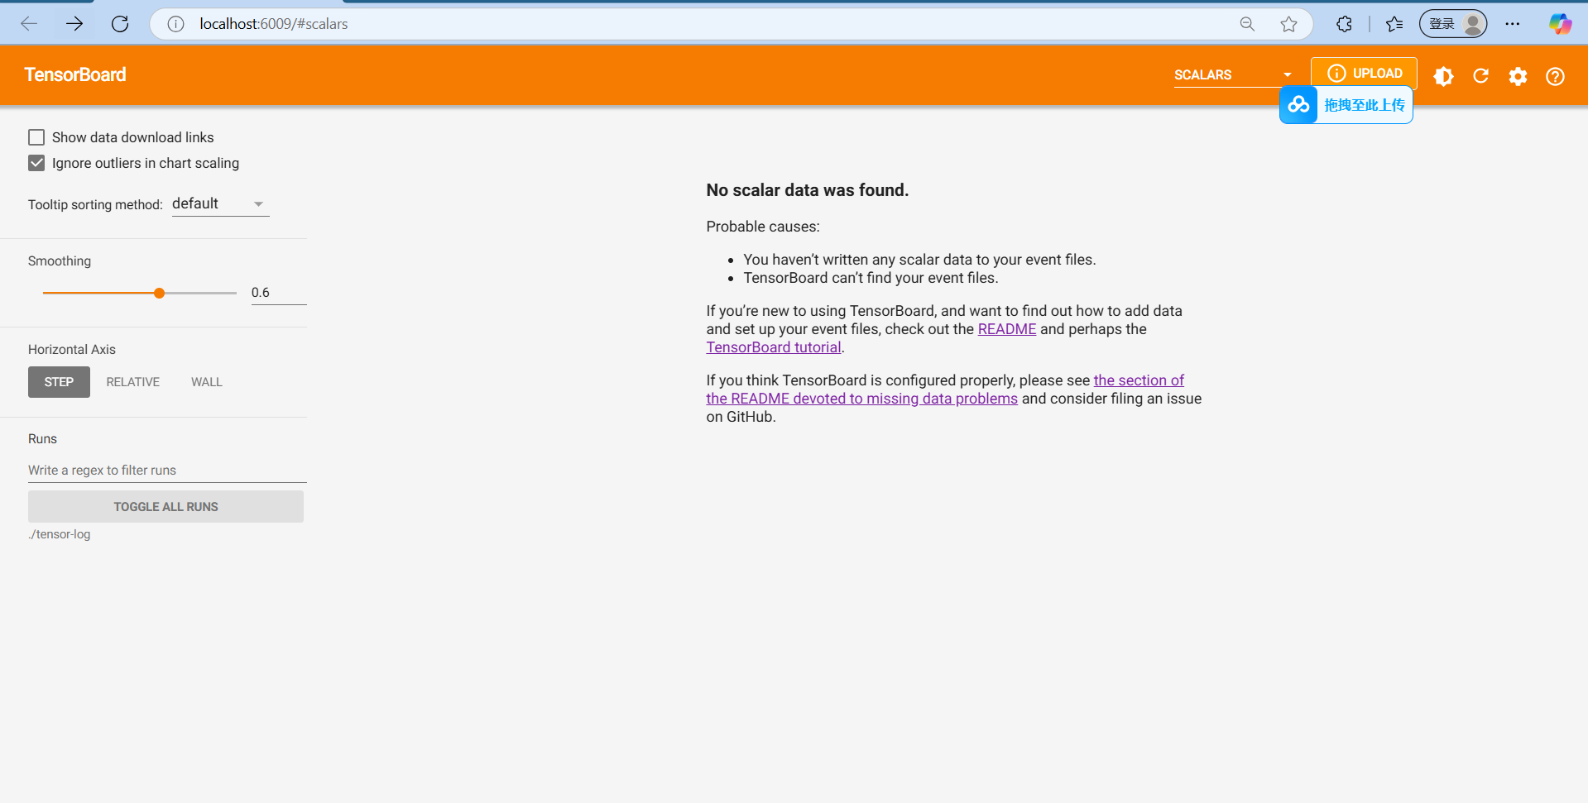The height and width of the screenshot is (803, 1588).
Task: Click the smoothing value field 0.6
Action: click(279, 293)
